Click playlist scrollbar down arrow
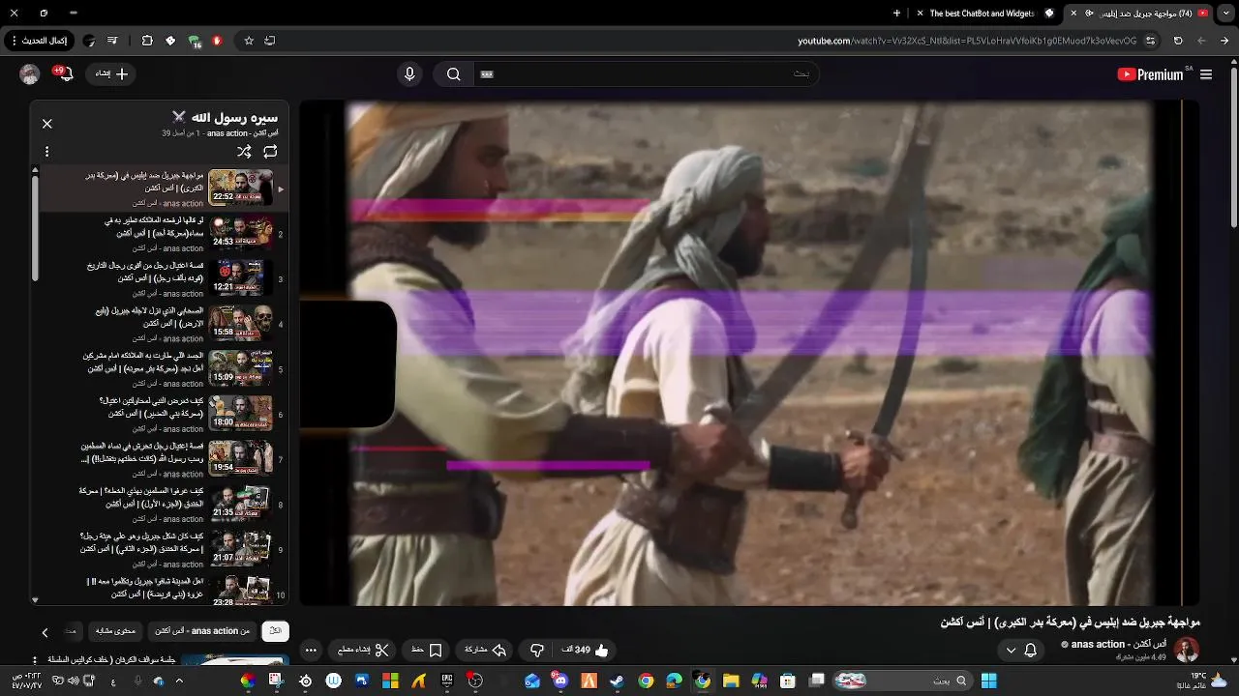Viewport: 1239px width, 696px height. 35,599
